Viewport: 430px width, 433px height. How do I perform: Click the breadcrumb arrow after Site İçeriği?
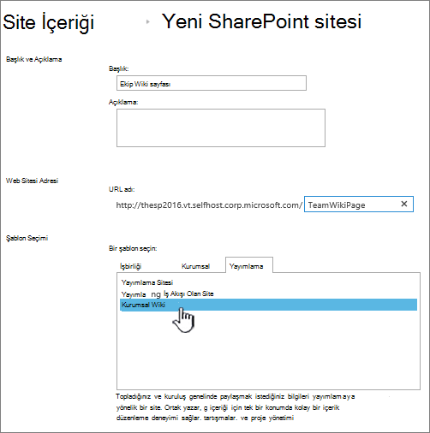(x=147, y=21)
